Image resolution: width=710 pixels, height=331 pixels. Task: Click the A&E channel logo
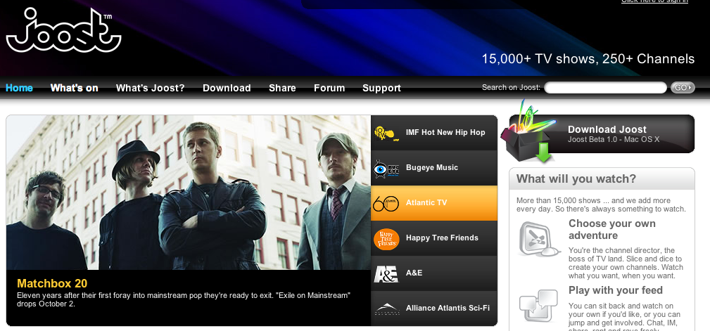386,273
